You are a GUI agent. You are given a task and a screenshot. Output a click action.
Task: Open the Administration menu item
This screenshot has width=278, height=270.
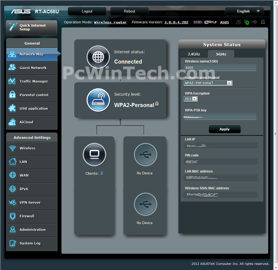pyautogui.click(x=32, y=230)
